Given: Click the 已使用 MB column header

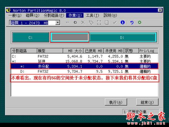Looking at the screenshot, I should [x=94, y=51].
